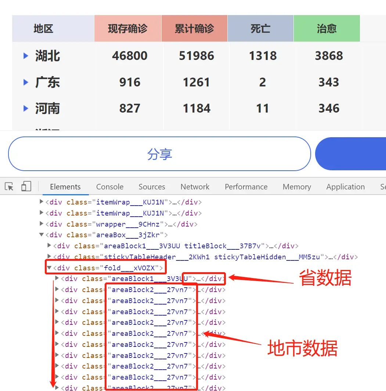The image size is (386, 391).
Task: Click value 343 in 广东 row
Action: [329, 82]
